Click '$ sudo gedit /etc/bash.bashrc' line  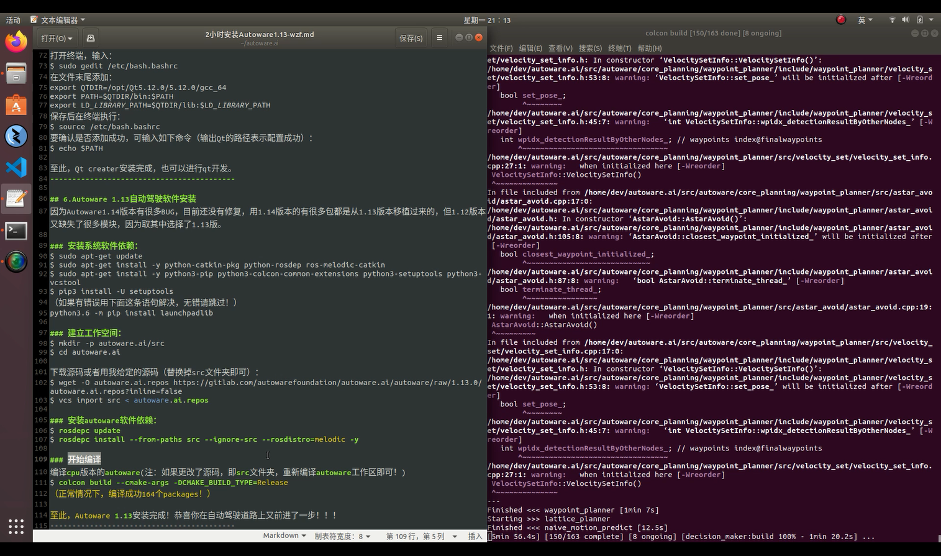pyautogui.click(x=114, y=65)
